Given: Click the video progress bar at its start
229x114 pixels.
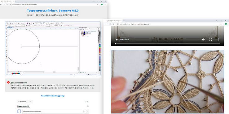Looking at the screenshot, I should tap(115, 44).
